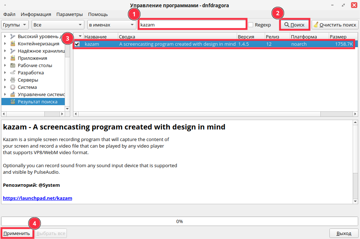This screenshot has width=360, height=239.
Task: Click the Система gear icon
Action: tap(13, 87)
